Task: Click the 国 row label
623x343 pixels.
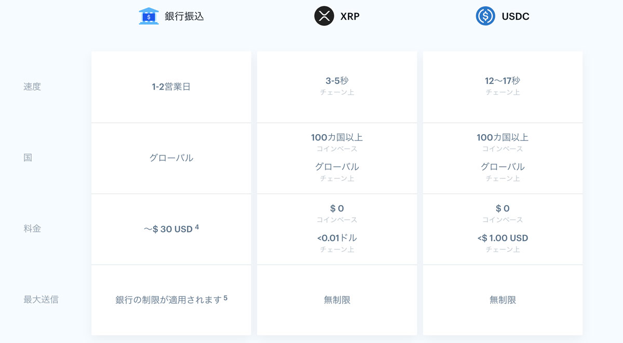Action: (x=28, y=158)
